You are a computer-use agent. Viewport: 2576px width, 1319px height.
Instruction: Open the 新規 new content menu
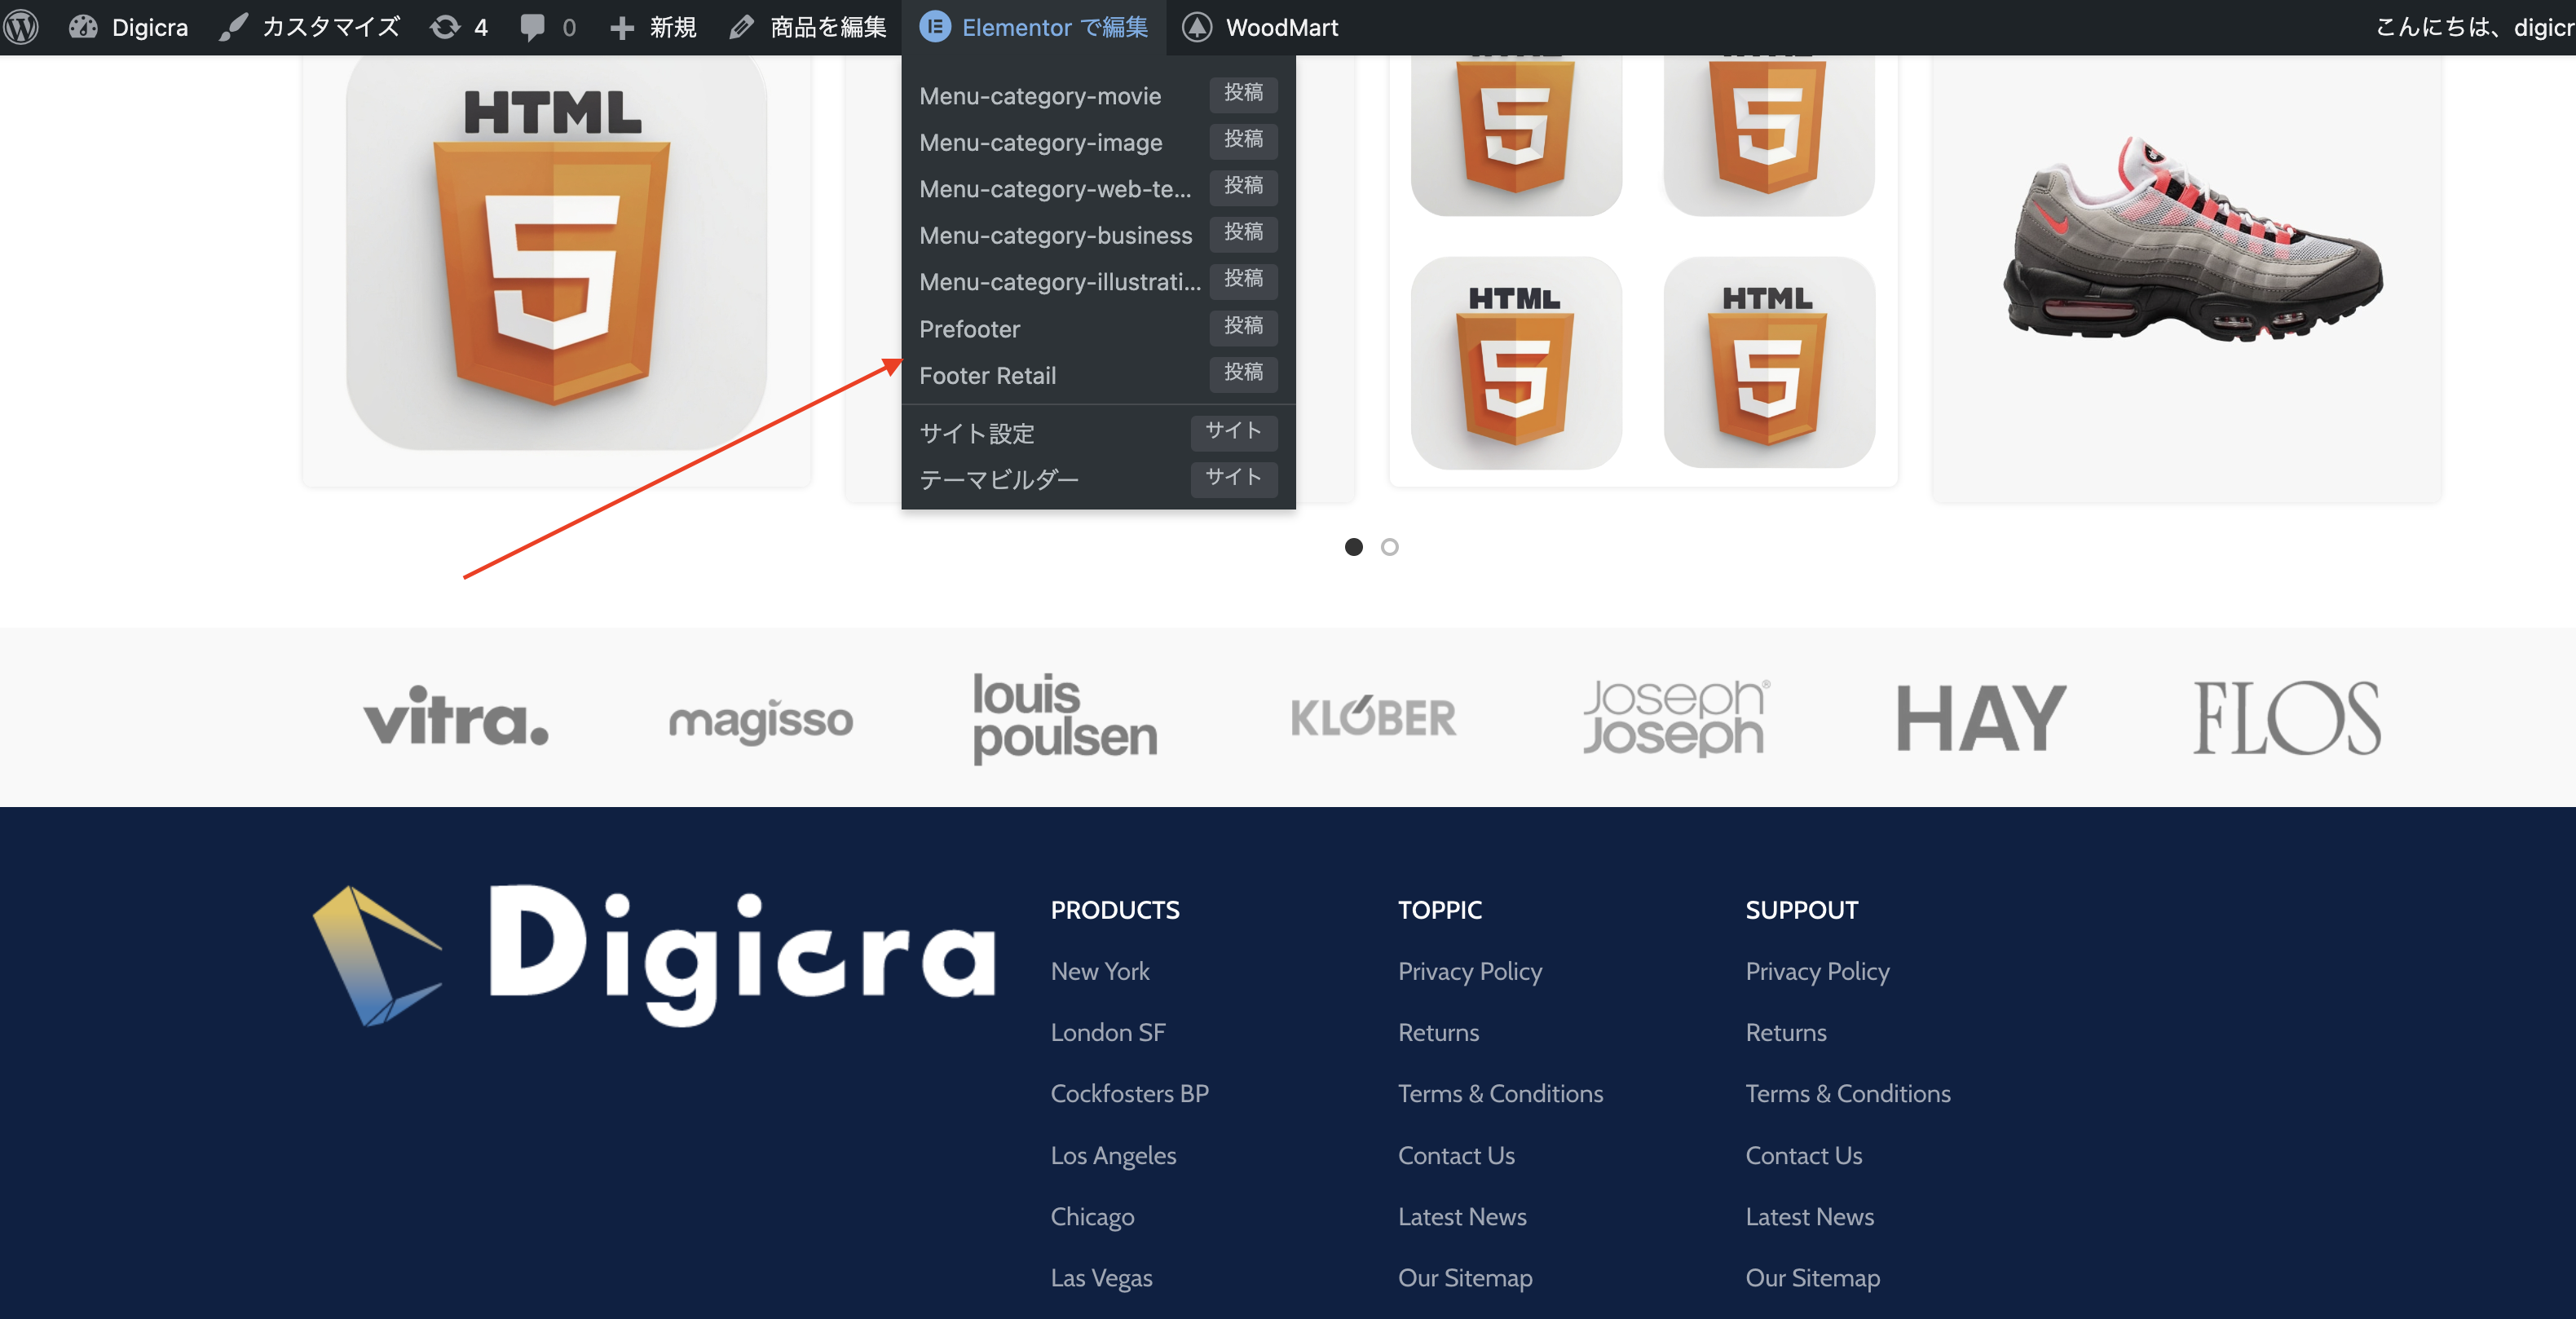click(653, 27)
